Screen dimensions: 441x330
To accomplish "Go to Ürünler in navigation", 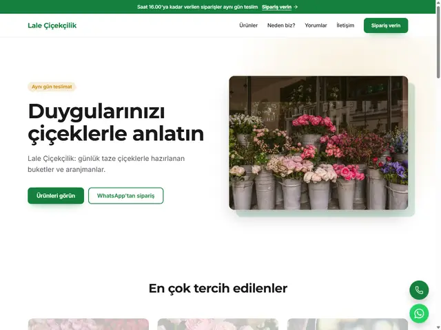I will pyautogui.click(x=248, y=25).
